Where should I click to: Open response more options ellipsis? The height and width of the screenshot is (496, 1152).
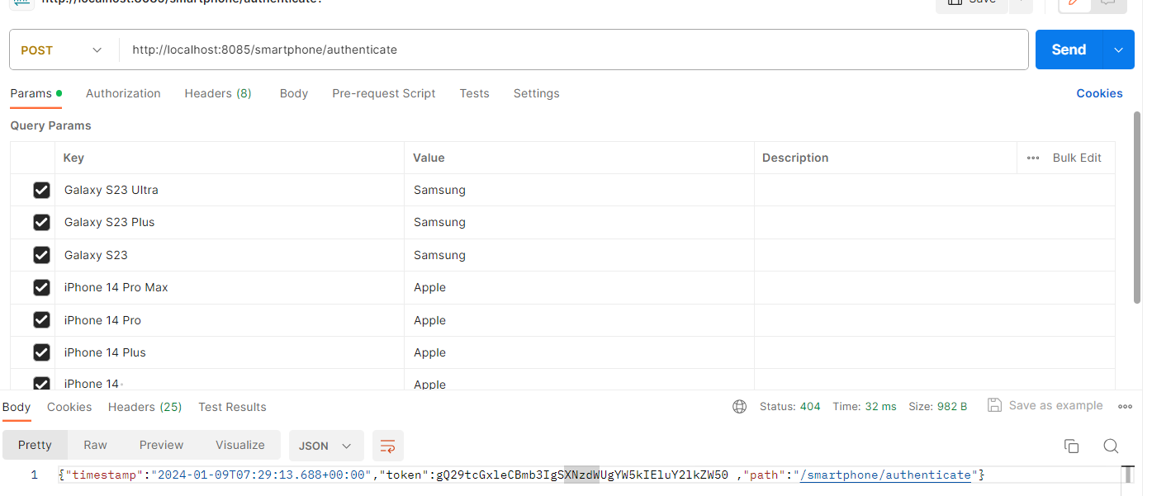point(1125,406)
